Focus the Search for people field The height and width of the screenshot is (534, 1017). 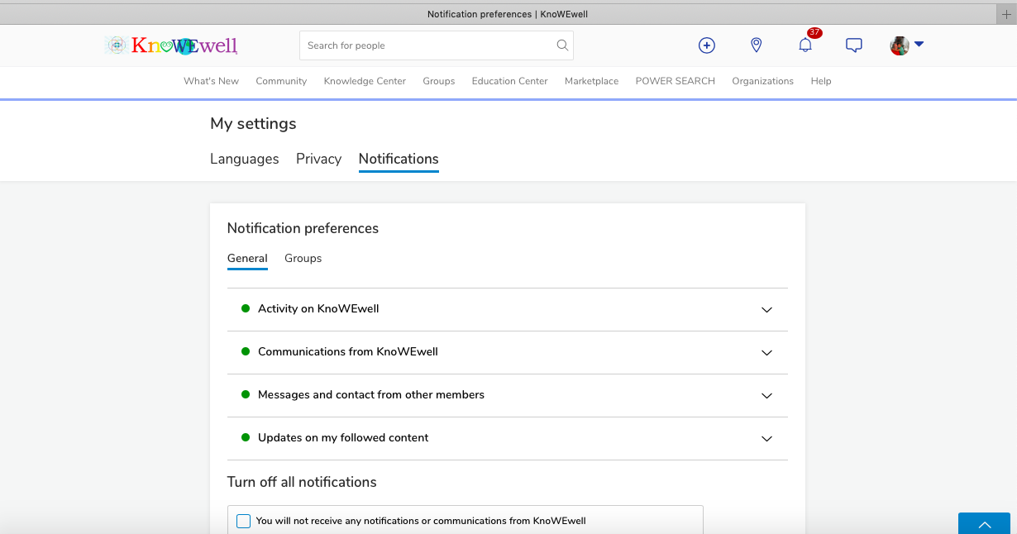tap(437, 45)
